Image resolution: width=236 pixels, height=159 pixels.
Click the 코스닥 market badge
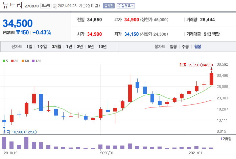coord(46,6)
